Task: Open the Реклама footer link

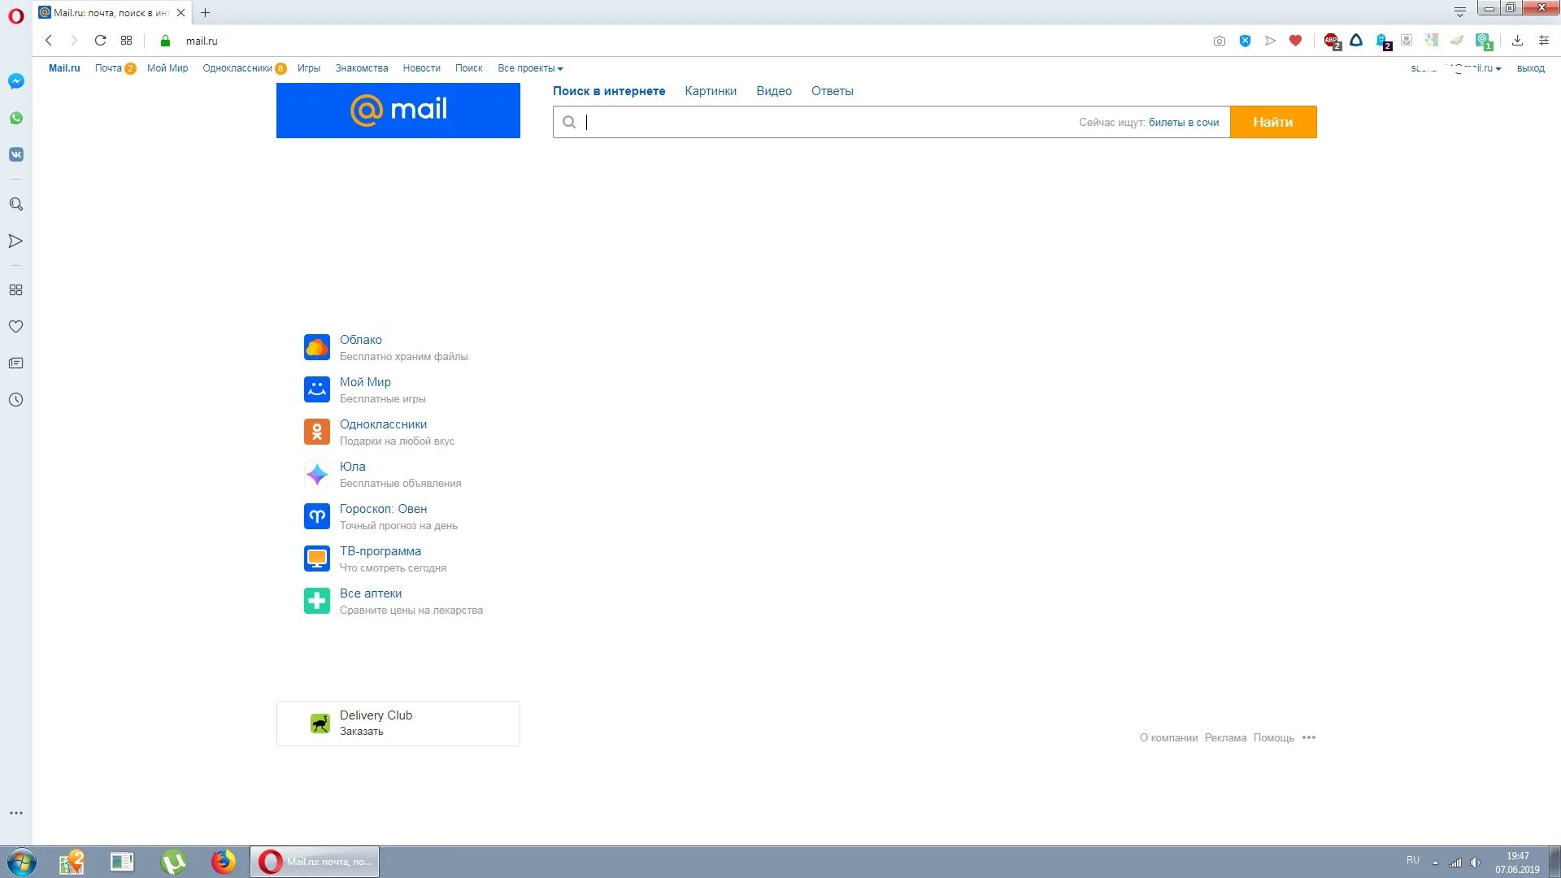Action: click(x=1225, y=738)
